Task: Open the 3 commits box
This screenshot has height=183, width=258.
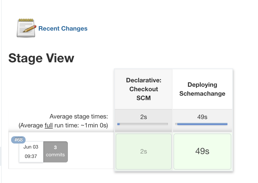Action: 55,152
